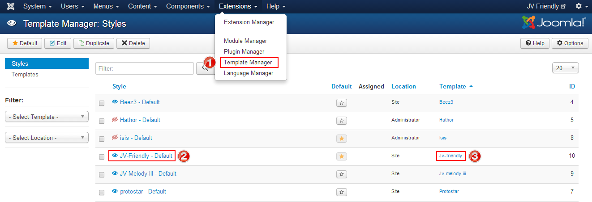Screen dimensions: 592x202
Task: Choose Language Manager from the menu
Action: (x=249, y=73)
